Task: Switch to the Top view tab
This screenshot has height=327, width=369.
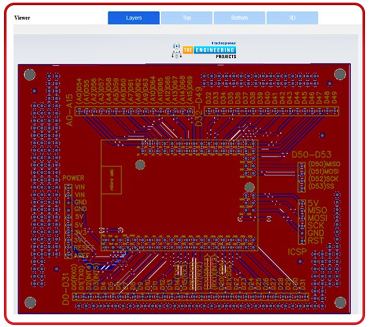Action: 186,17
